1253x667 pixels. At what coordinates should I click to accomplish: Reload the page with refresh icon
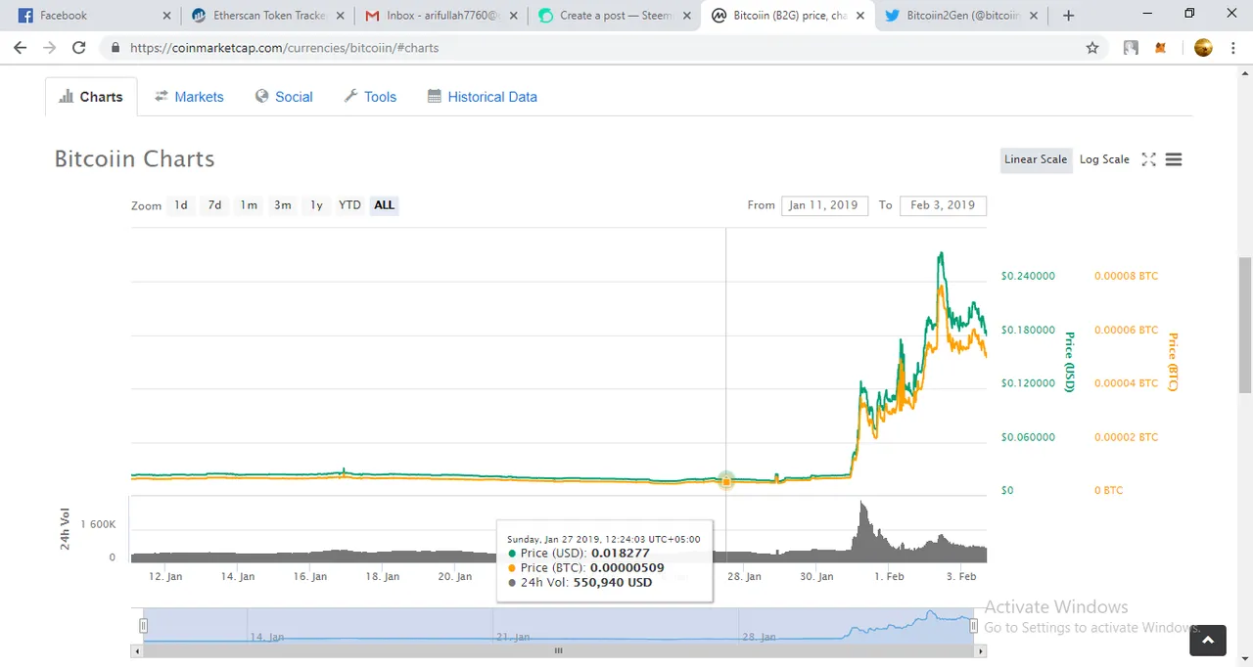79,47
